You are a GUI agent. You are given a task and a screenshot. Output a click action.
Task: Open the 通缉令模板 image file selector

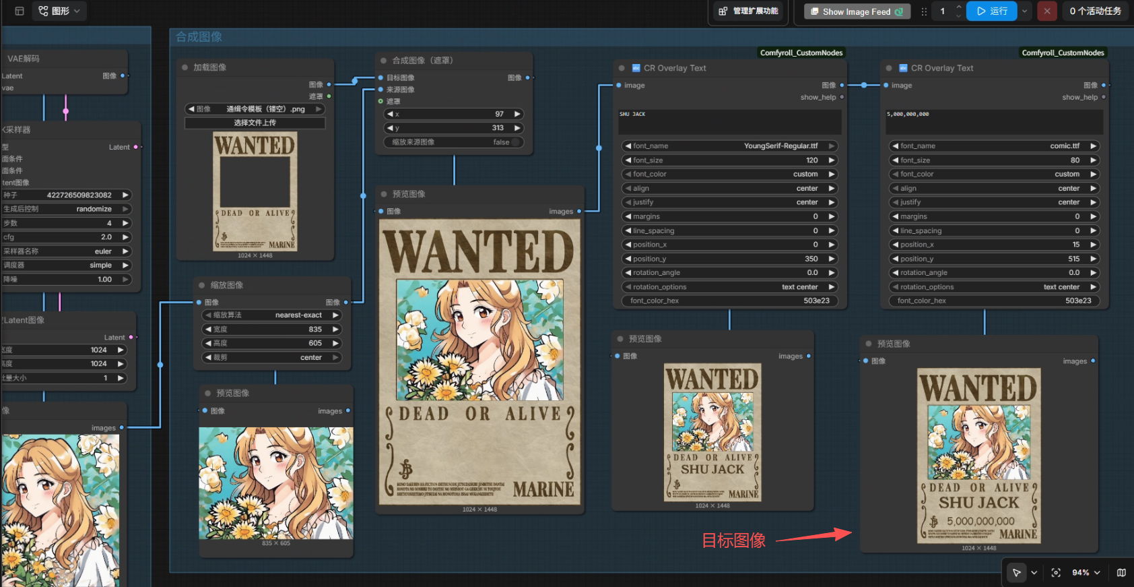tap(255, 109)
